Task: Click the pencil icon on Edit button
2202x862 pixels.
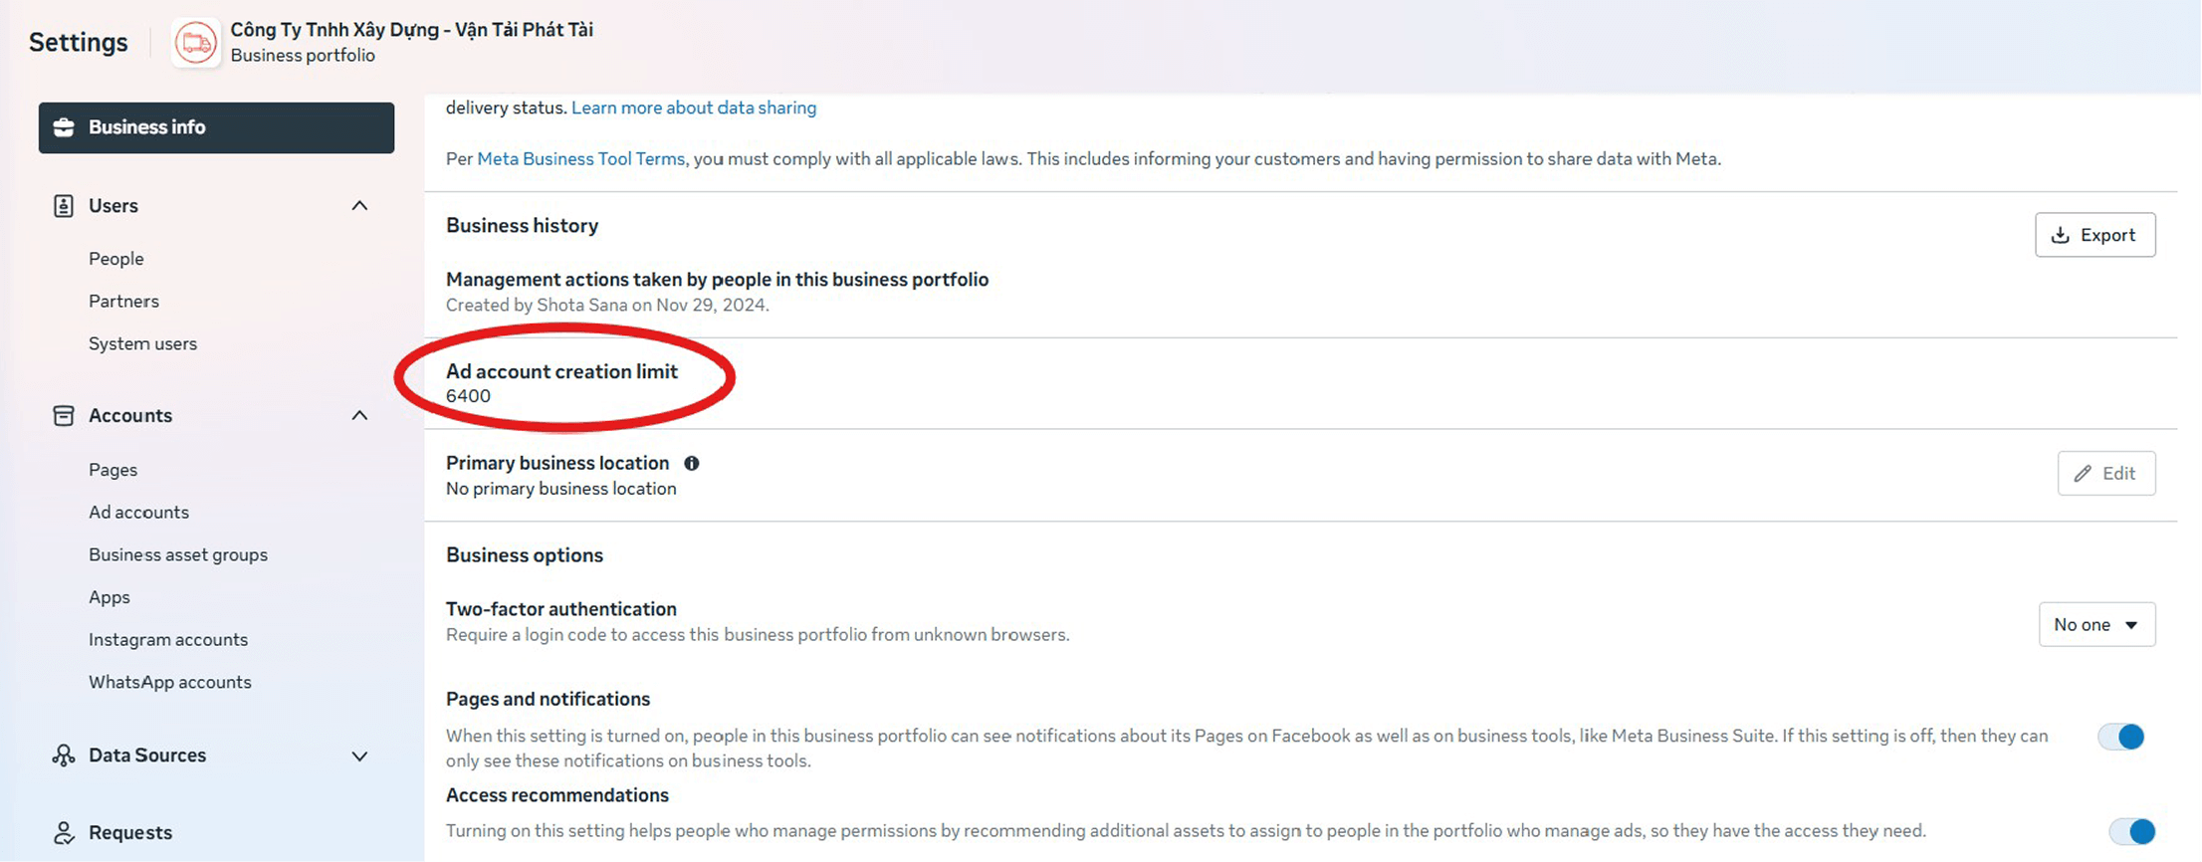Action: 2083,474
